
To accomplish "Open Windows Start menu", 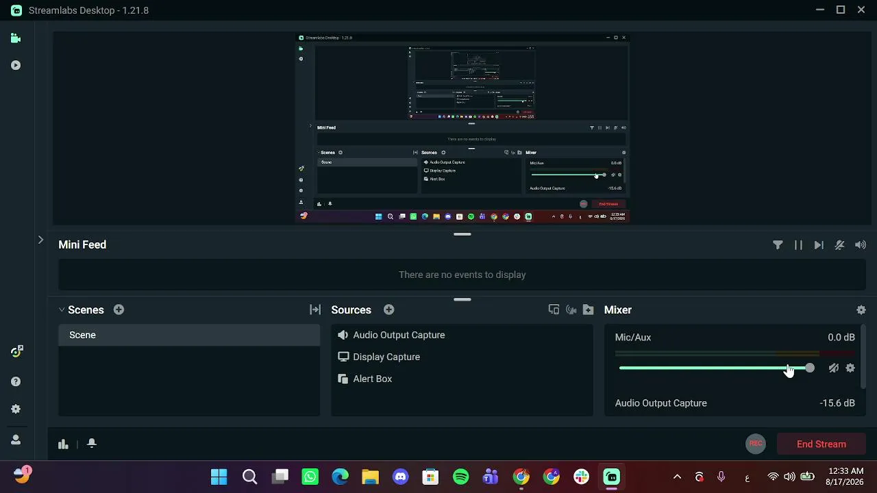I will coord(219,477).
